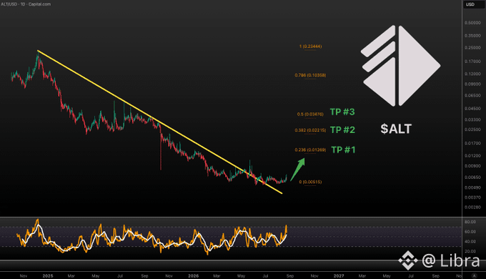Click the 2027 year label on time axis
486x279 pixels.
[x=339, y=276]
